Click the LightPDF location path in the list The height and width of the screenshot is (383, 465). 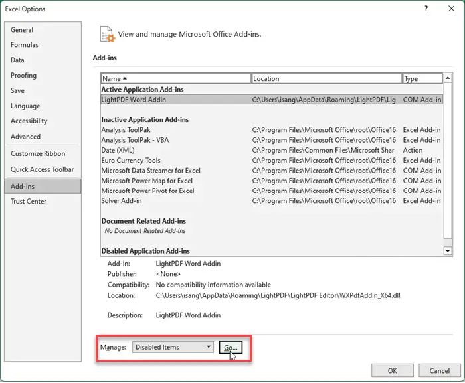pyautogui.click(x=324, y=100)
